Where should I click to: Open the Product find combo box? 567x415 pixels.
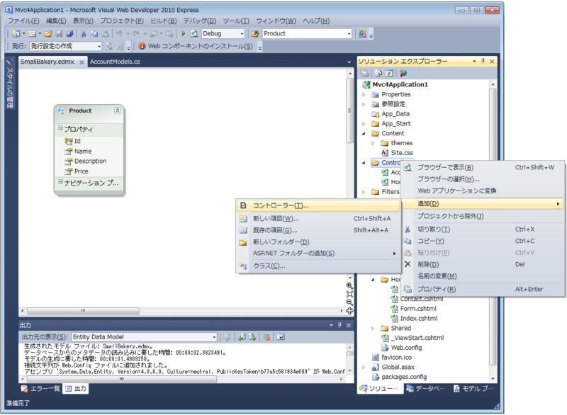349,33
